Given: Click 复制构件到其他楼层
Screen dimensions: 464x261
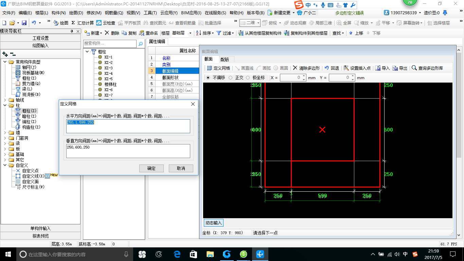Looking at the screenshot, I should [x=306, y=33].
